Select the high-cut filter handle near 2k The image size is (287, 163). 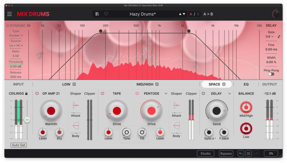[189, 31]
